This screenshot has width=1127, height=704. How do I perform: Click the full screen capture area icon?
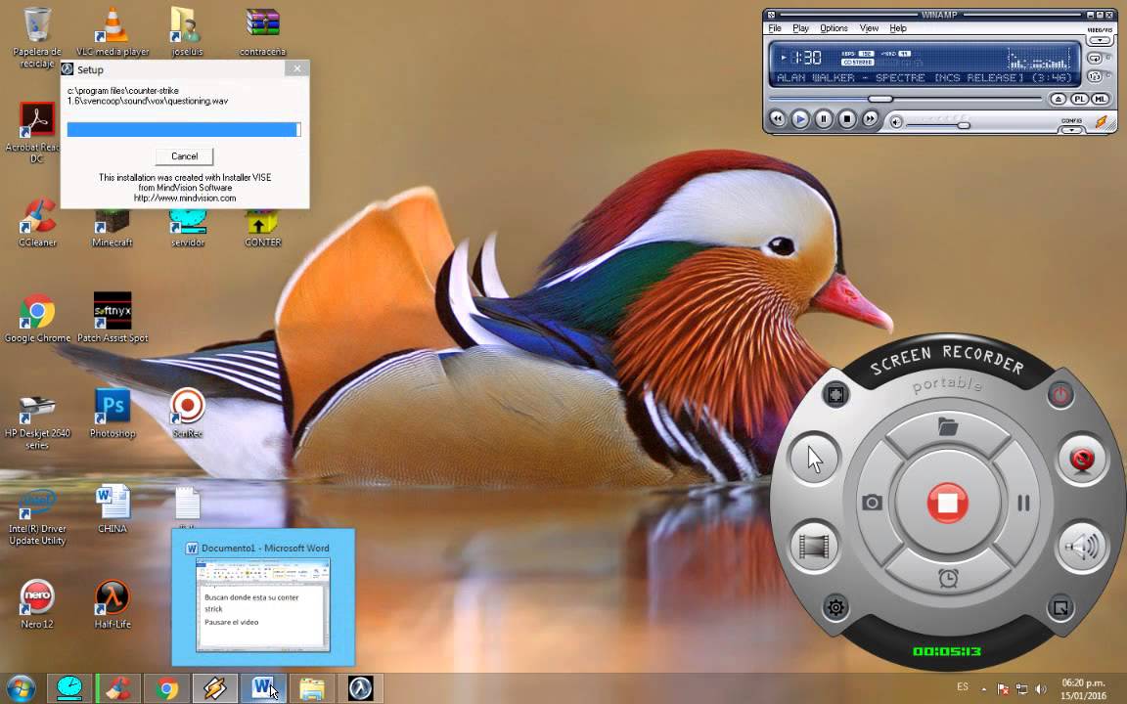[x=835, y=394]
